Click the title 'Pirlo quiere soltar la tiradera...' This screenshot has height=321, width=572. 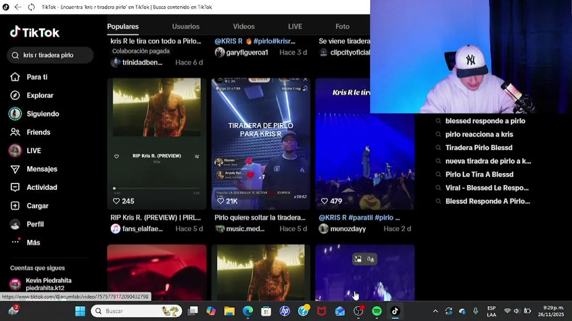pyautogui.click(x=260, y=218)
